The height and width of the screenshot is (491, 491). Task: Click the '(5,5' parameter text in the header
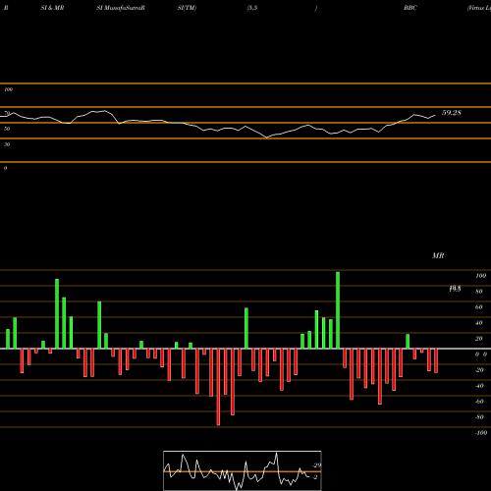tap(252, 8)
